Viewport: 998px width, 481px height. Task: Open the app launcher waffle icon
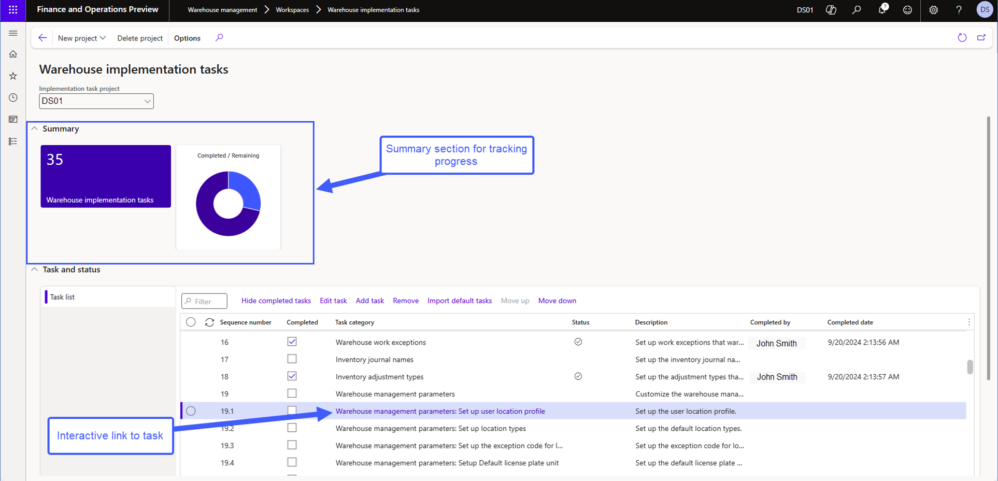coord(13,10)
